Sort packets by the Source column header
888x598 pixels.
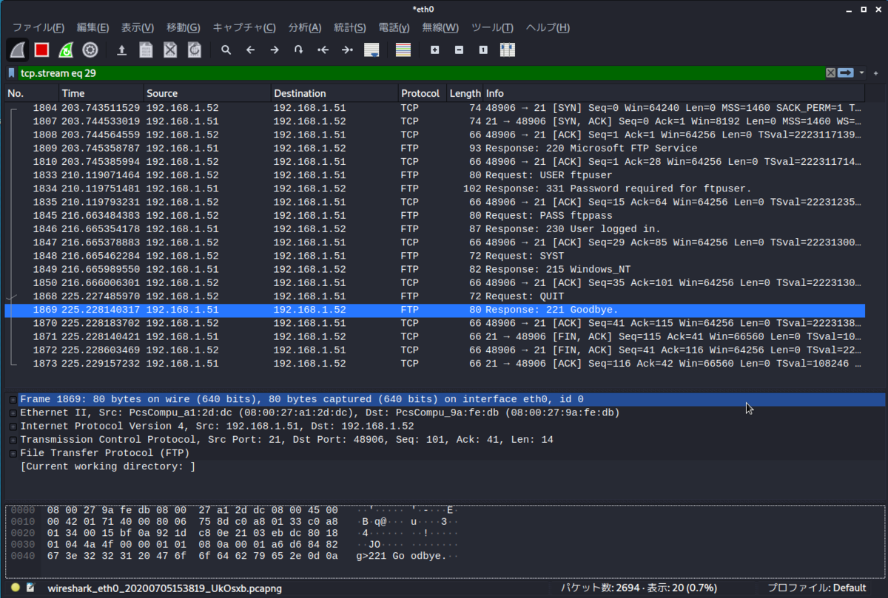207,93
